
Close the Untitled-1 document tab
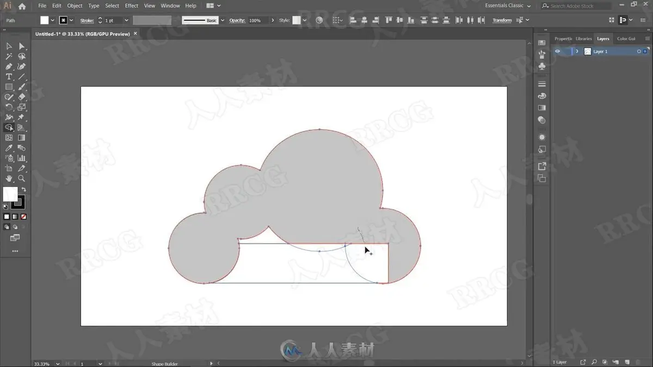[x=135, y=34]
